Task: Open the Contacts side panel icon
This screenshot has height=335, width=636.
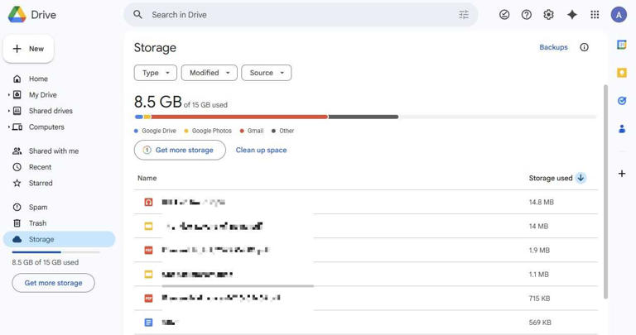Action: 621,129
